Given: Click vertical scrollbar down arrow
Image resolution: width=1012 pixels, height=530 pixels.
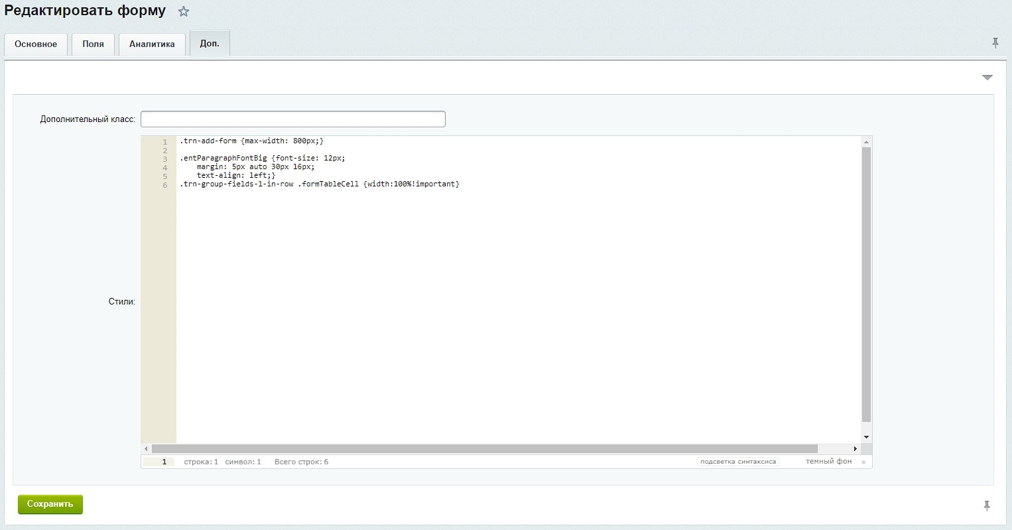Looking at the screenshot, I should (x=865, y=437).
